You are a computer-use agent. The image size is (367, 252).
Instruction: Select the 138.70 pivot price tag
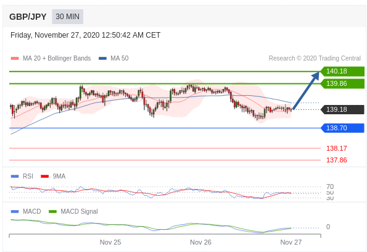coord(342,128)
